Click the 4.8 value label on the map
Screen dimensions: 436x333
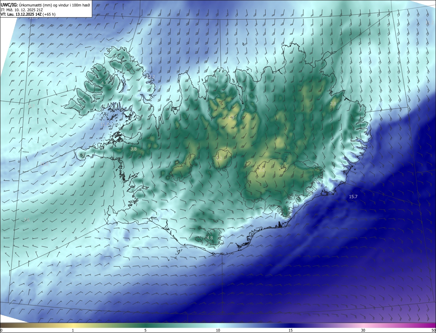[210, 238]
